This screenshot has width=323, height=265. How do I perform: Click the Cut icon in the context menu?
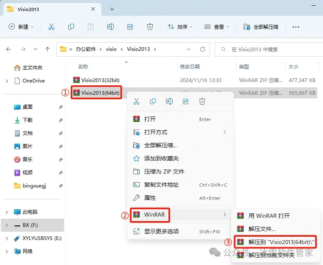136,101
